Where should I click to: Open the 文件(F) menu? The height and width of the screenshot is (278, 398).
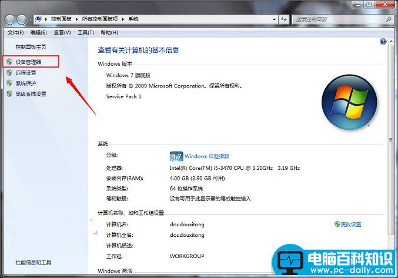(15, 32)
